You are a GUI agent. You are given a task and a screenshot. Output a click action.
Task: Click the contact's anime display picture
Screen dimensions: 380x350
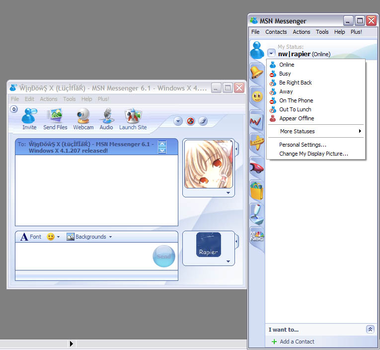(x=209, y=164)
